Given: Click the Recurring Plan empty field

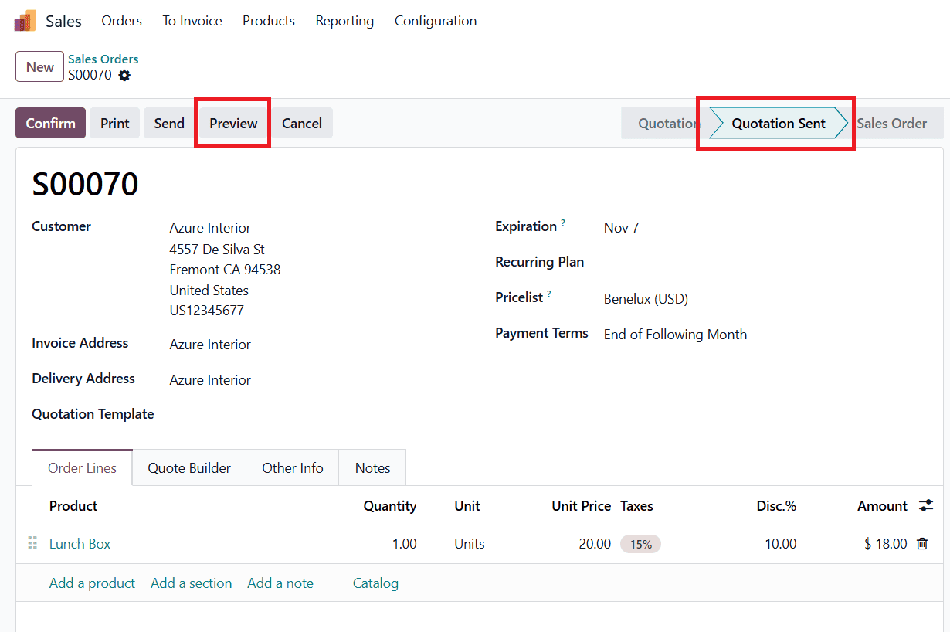Looking at the screenshot, I should tap(695, 263).
